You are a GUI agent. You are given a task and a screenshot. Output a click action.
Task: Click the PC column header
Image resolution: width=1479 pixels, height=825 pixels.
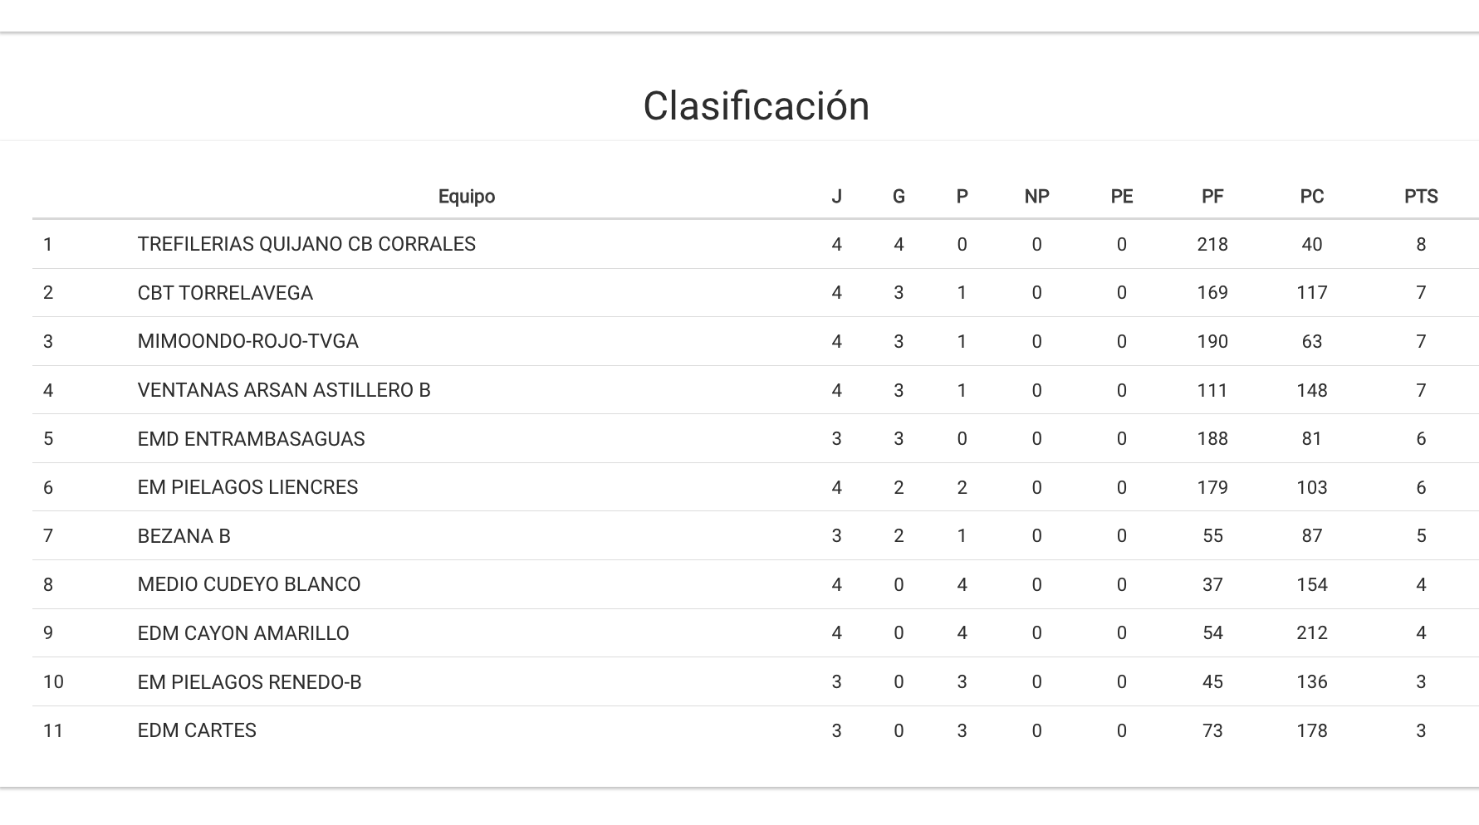1311,197
